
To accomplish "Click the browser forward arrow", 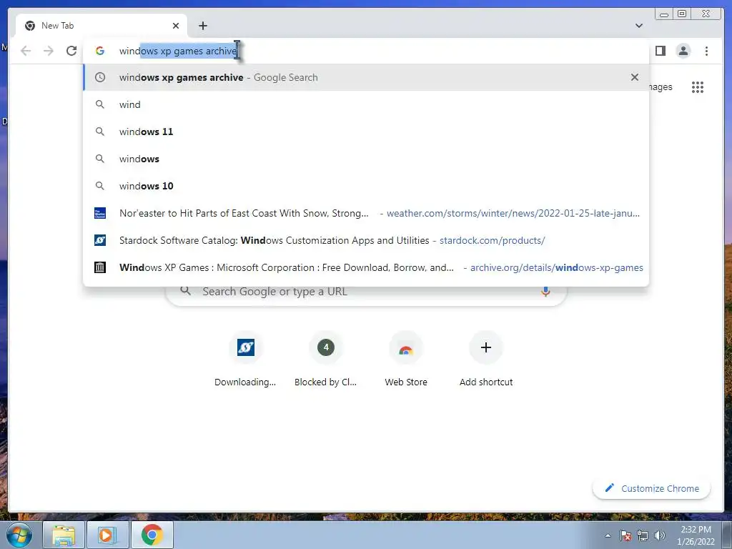I will [49, 51].
